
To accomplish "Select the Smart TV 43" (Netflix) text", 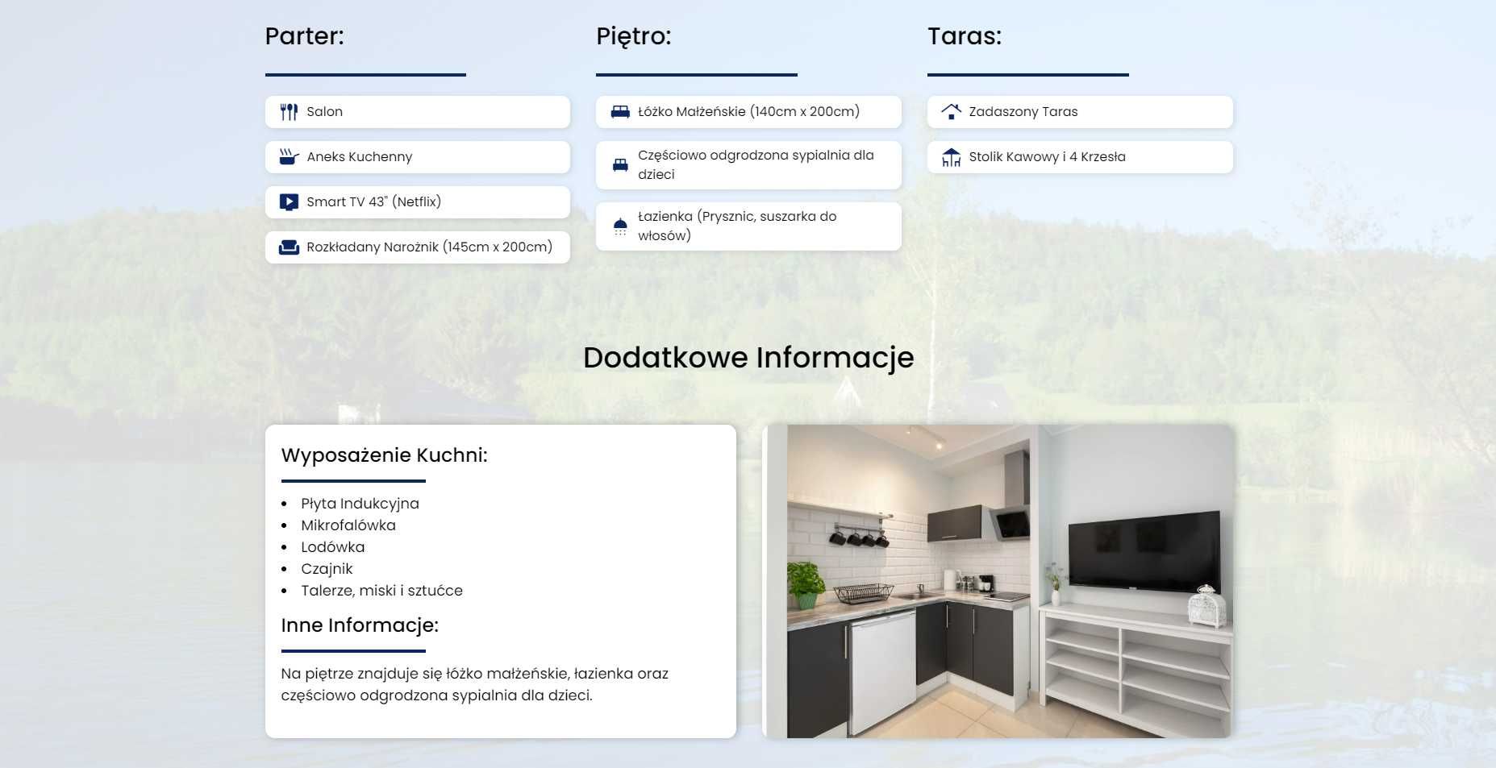I will tap(374, 202).
